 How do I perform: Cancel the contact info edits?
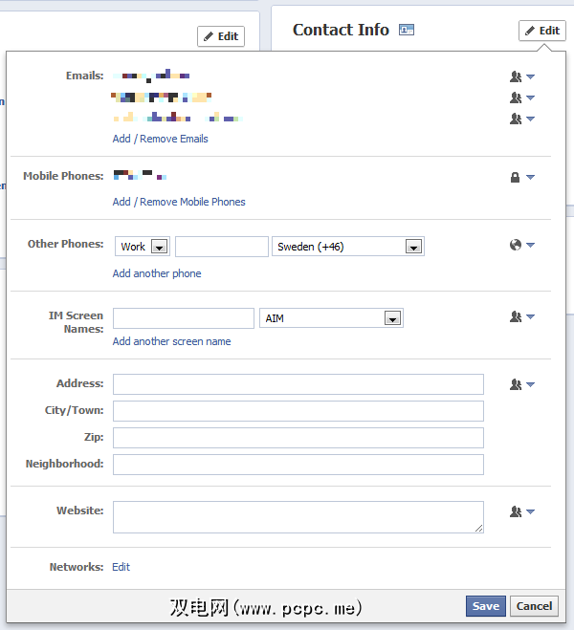click(x=534, y=606)
